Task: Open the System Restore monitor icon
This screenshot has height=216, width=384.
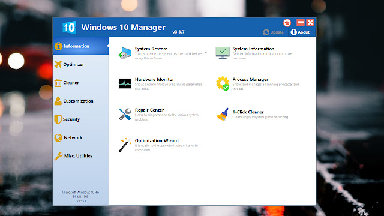Action: (125, 53)
